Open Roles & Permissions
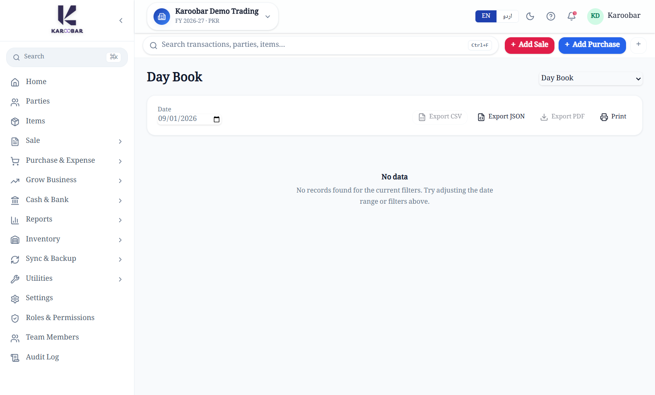Image resolution: width=655 pixels, height=395 pixels. [x=67, y=318]
